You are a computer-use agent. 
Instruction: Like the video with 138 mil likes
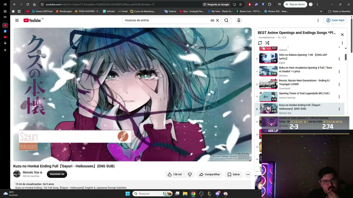(x=175, y=174)
